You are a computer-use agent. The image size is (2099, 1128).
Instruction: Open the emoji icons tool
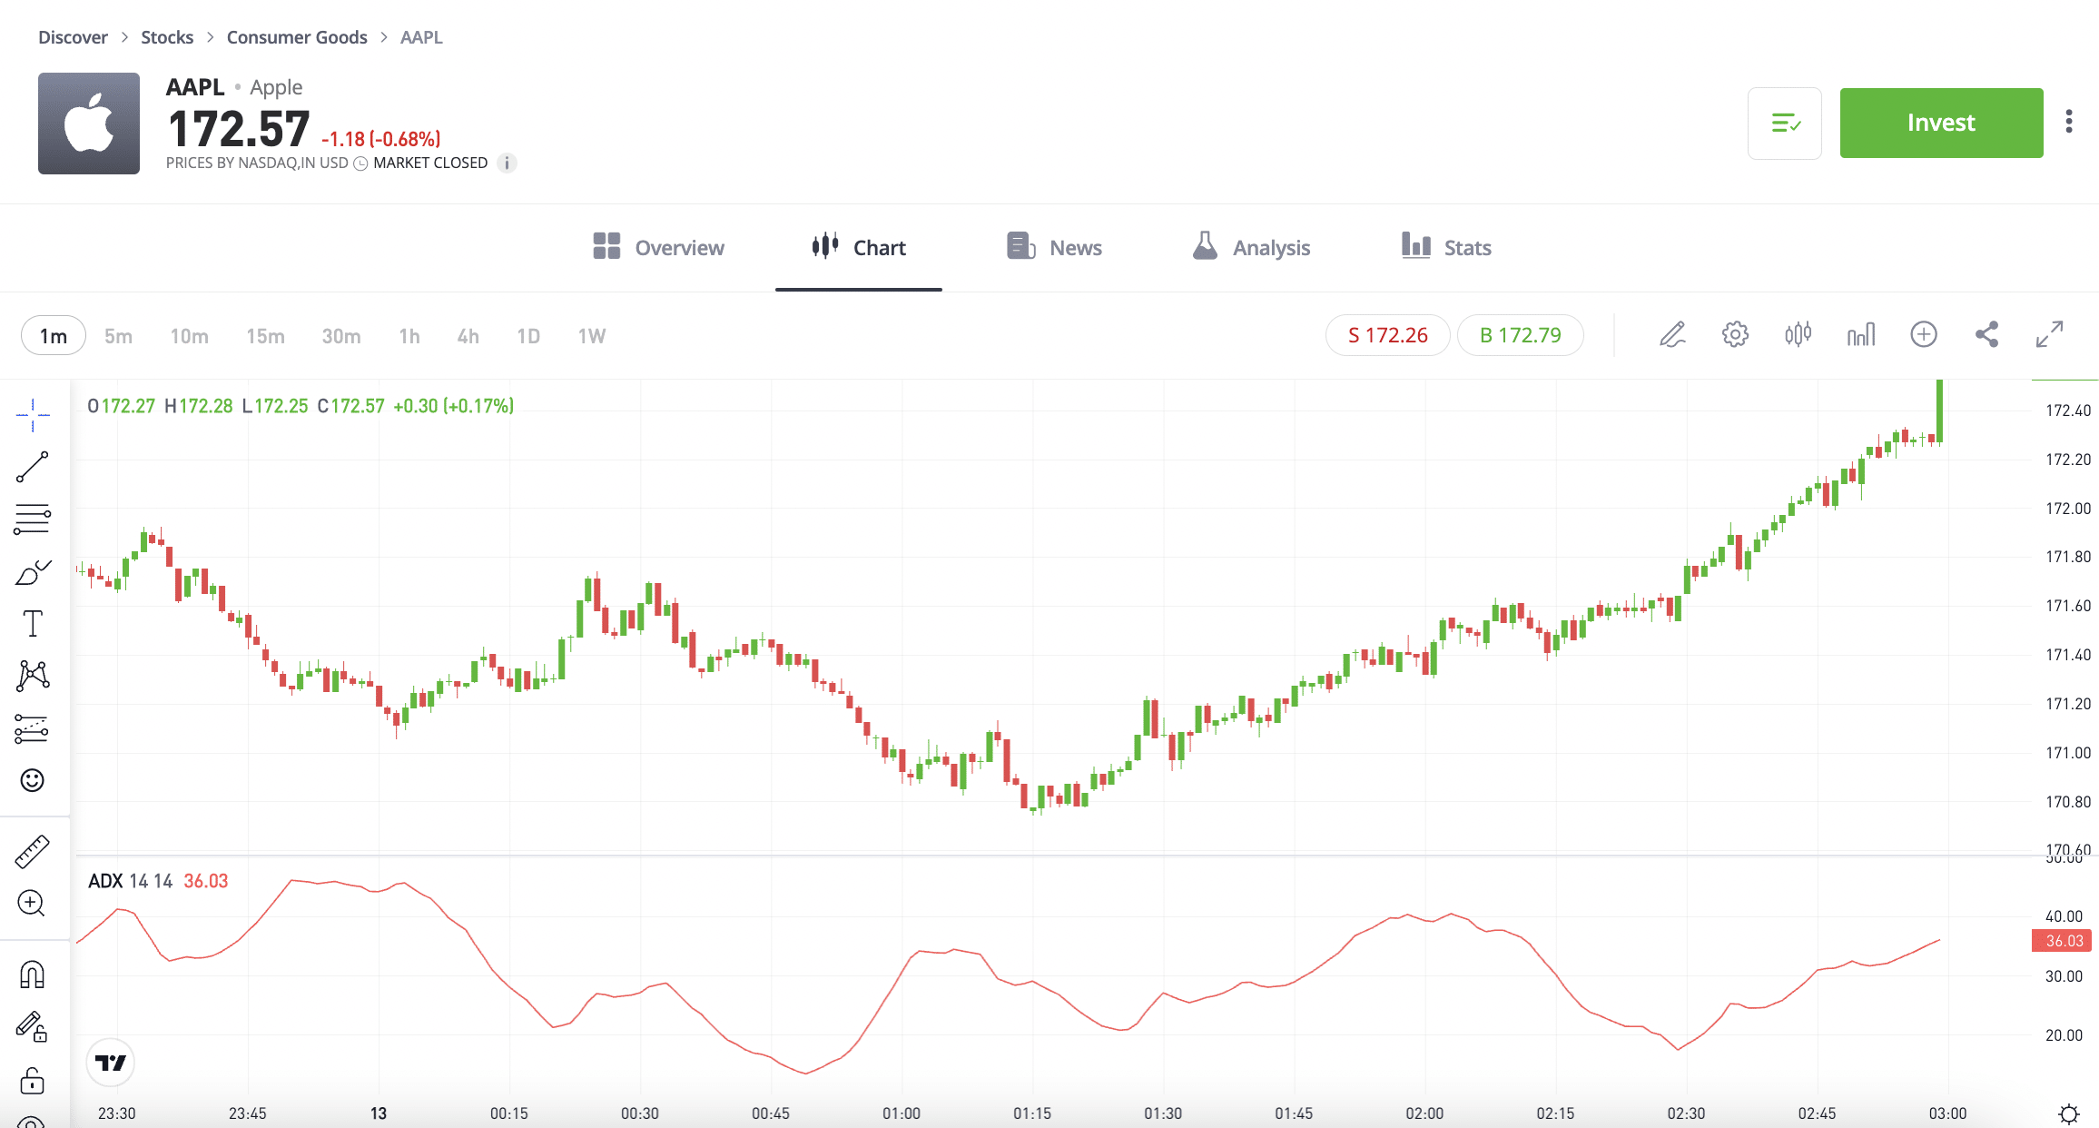tap(33, 780)
